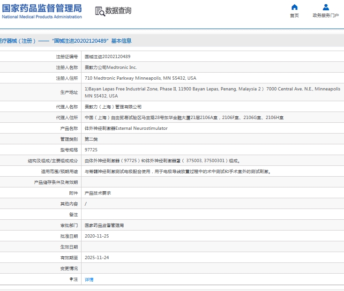The image size is (344, 291).
Task: Select registration number value 国械注进20202120489
Action: click(x=107, y=57)
